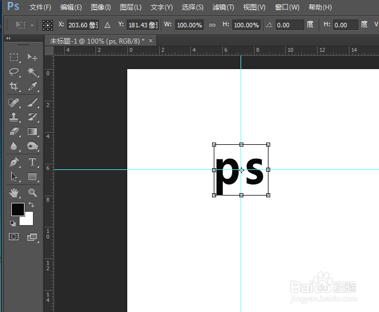Viewport: 379px width, 312px height.
Task: Open the 文字(Y) menu
Action: click(161, 7)
